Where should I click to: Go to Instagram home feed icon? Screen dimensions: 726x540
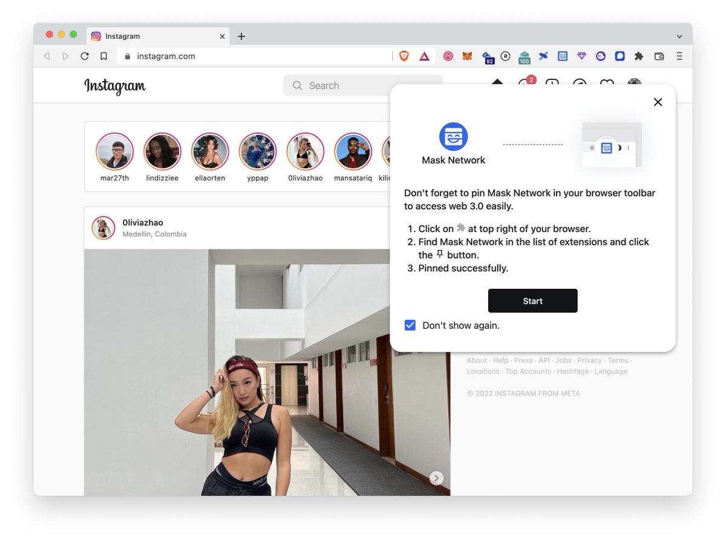pos(497,82)
